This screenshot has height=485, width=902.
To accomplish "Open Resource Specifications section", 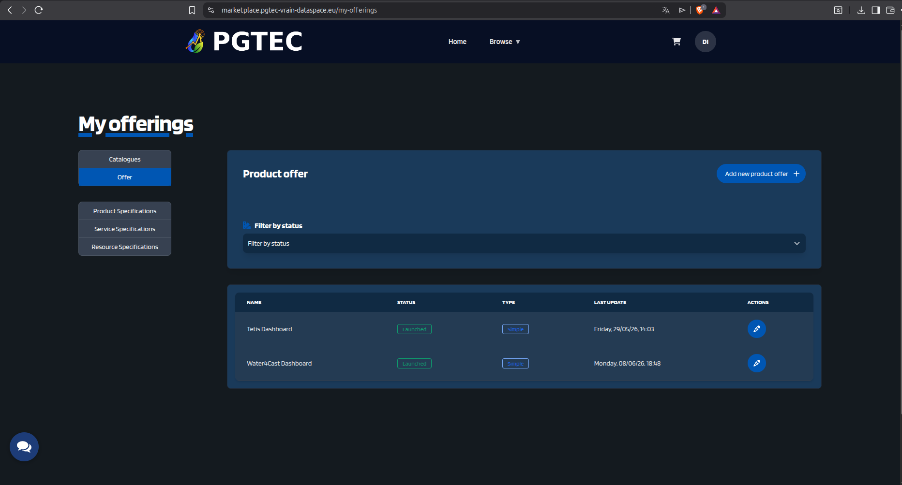I will tap(125, 247).
